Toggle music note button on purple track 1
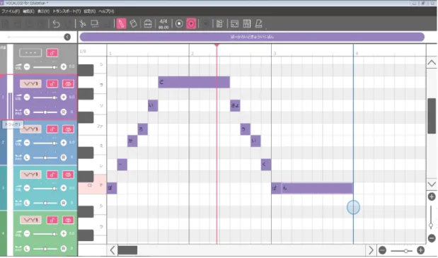 (x=52, y=83)
